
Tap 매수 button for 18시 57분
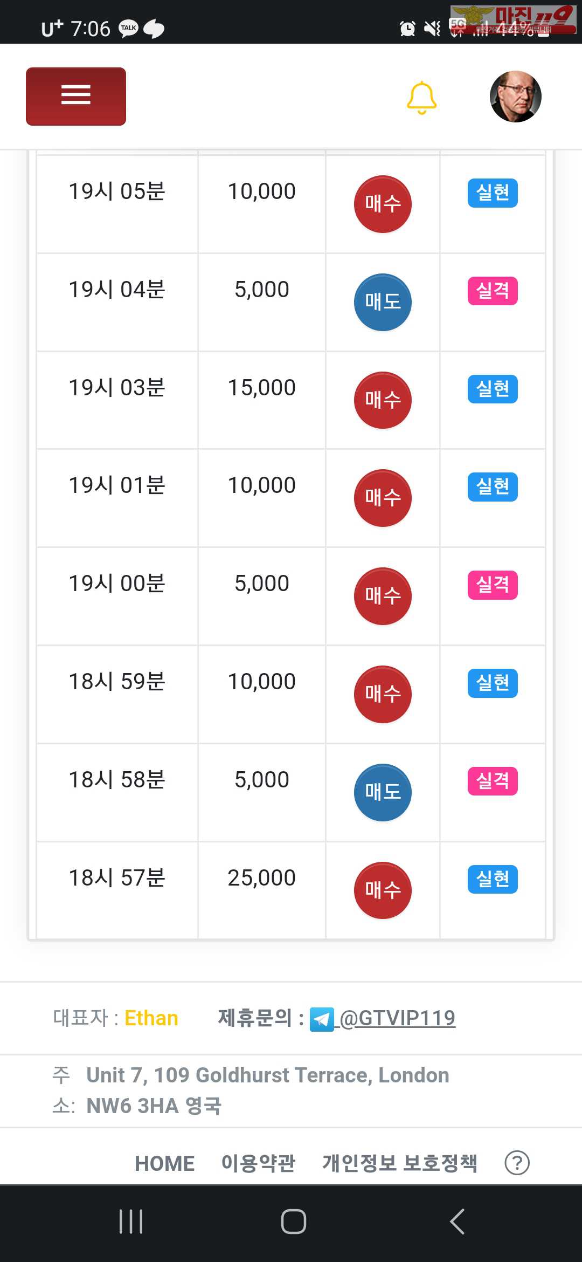click(383, 890)
